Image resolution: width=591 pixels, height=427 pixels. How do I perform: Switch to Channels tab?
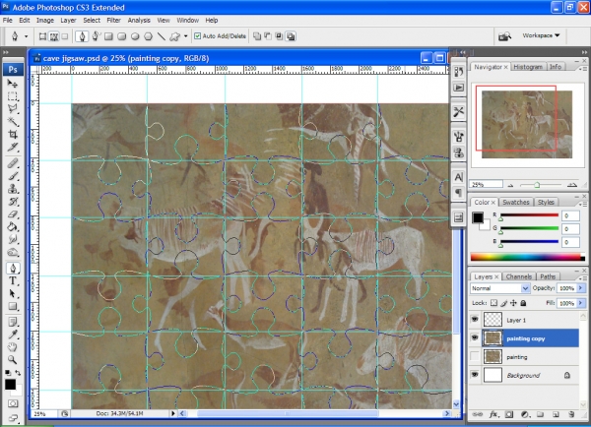(x=519, y=276)
